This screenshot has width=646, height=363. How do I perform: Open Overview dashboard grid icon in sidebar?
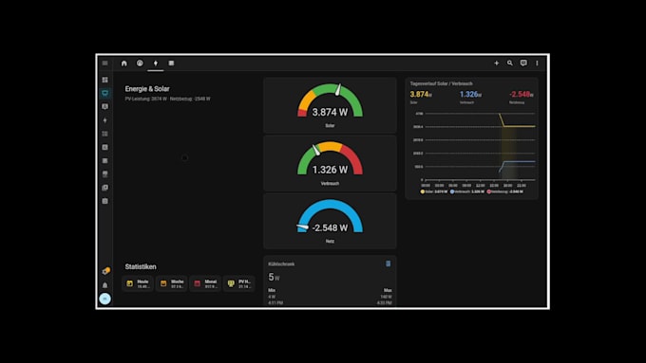[x=105, y=80]
